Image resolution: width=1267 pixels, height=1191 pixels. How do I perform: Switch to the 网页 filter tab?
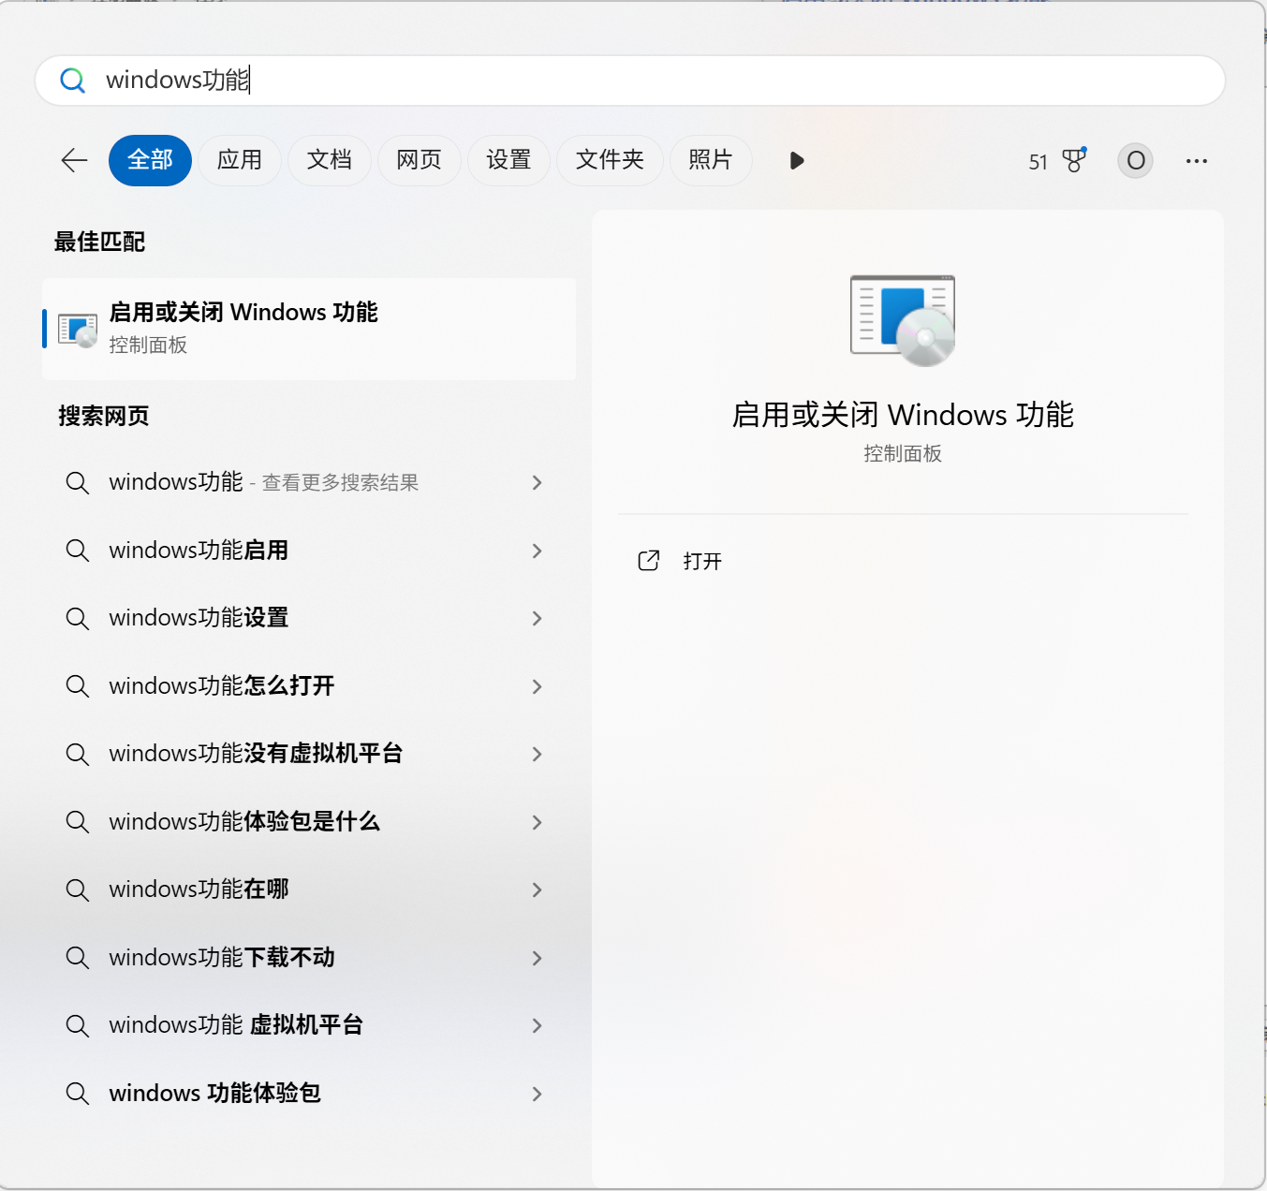(x=420, y=160)
